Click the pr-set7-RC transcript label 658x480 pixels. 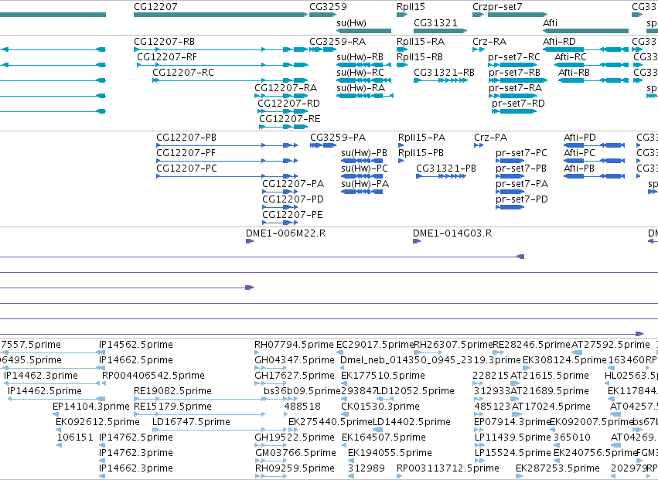[x=514, y=57]
